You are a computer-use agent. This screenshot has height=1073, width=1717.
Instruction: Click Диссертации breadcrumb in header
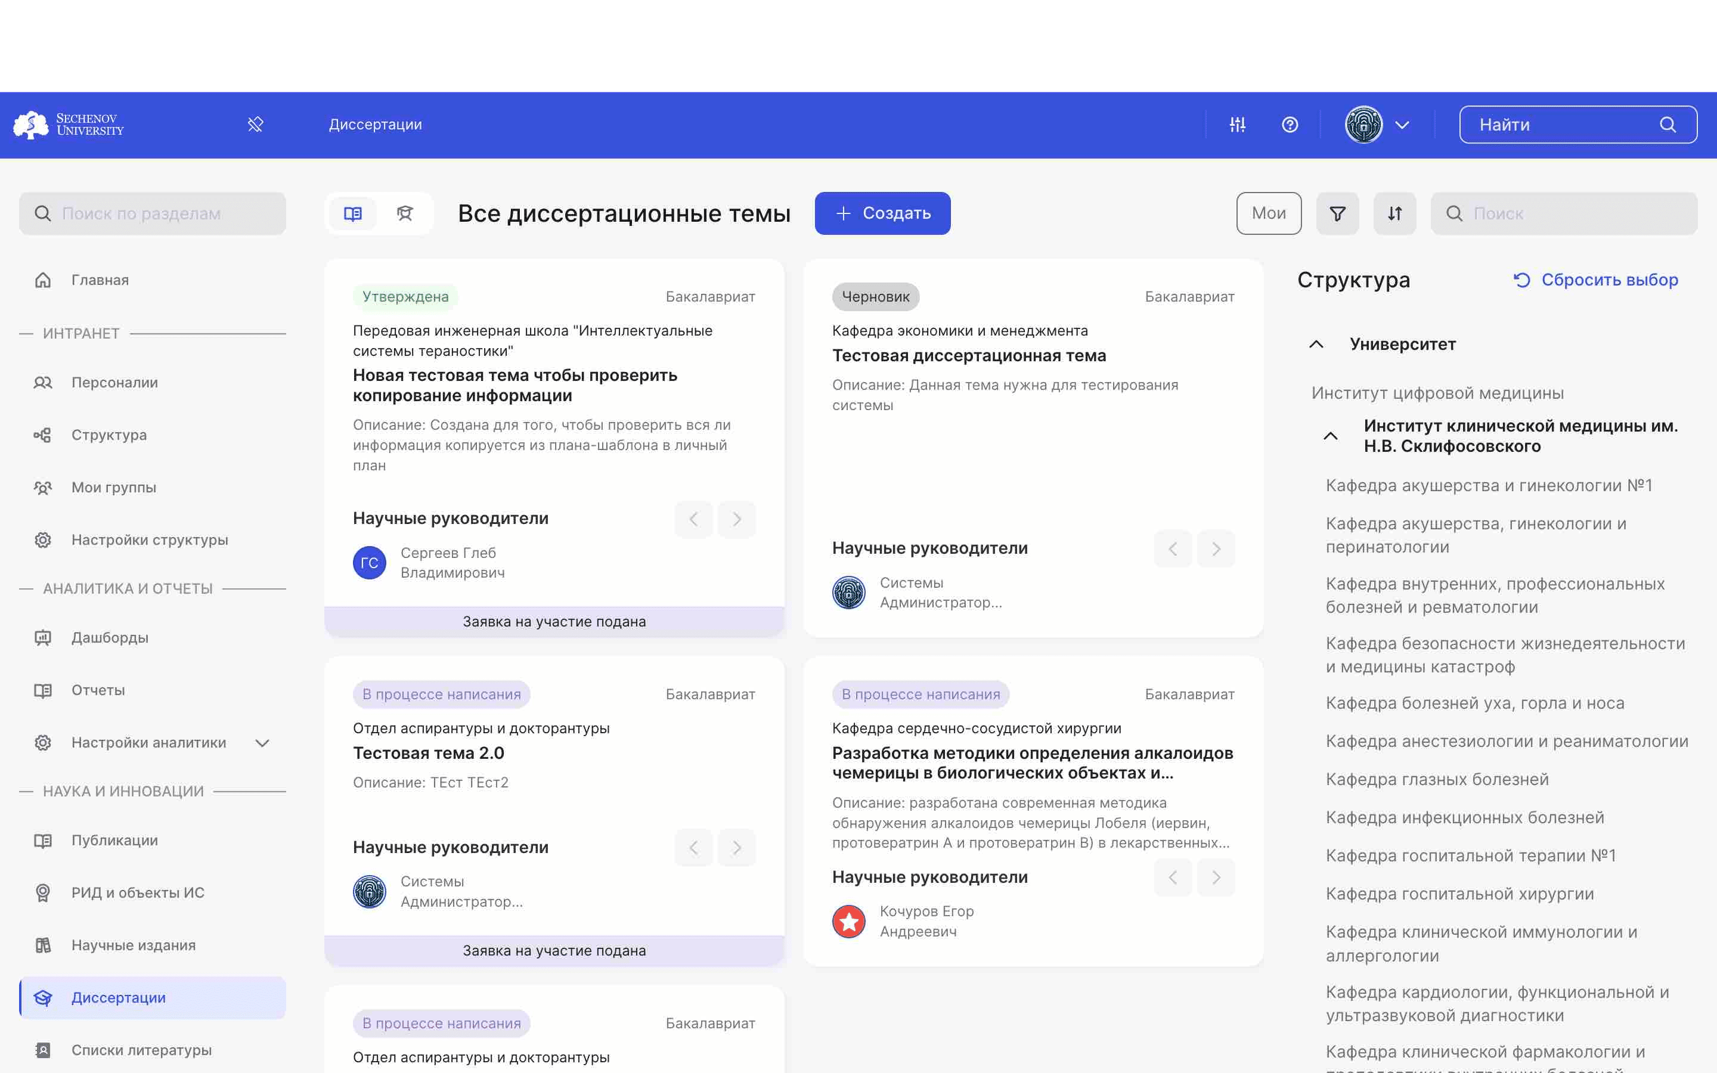coord(376,125)
